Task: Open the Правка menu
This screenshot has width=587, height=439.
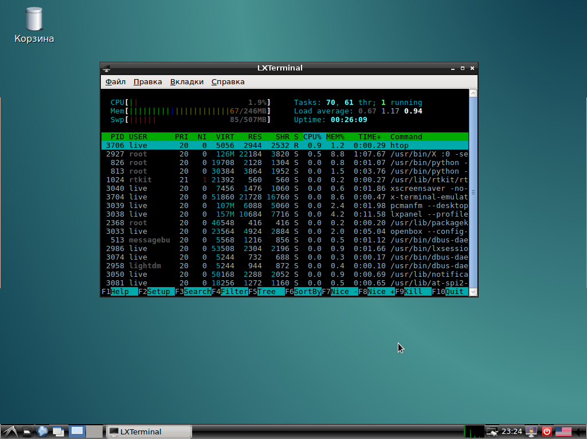Action: (x=147, y=82)
